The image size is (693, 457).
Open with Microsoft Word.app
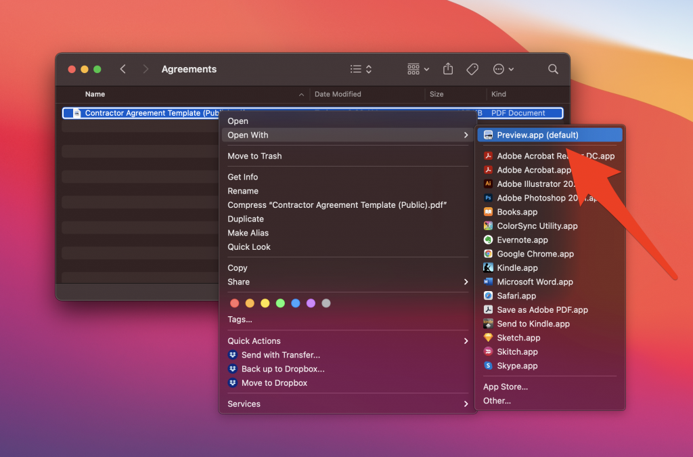(550, 282)
